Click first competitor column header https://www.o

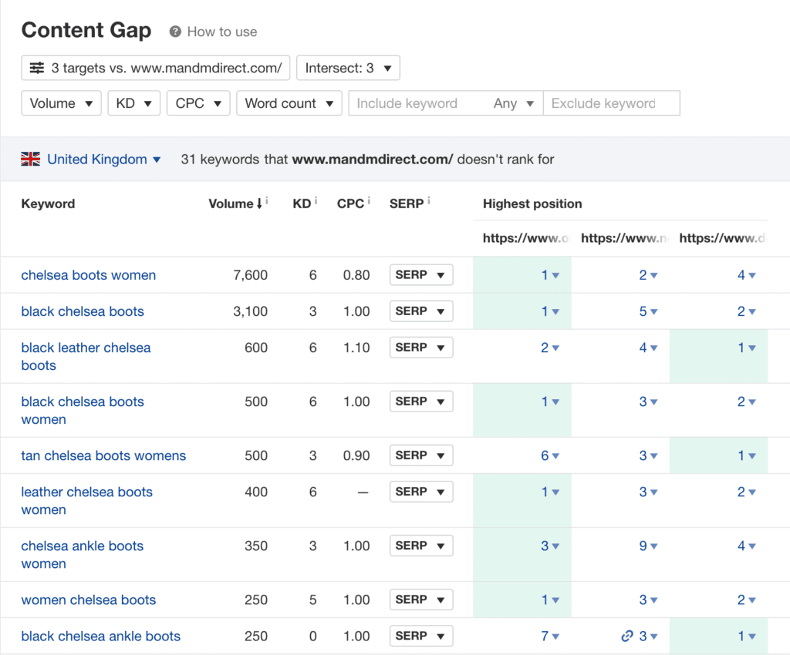click(525, 238)
